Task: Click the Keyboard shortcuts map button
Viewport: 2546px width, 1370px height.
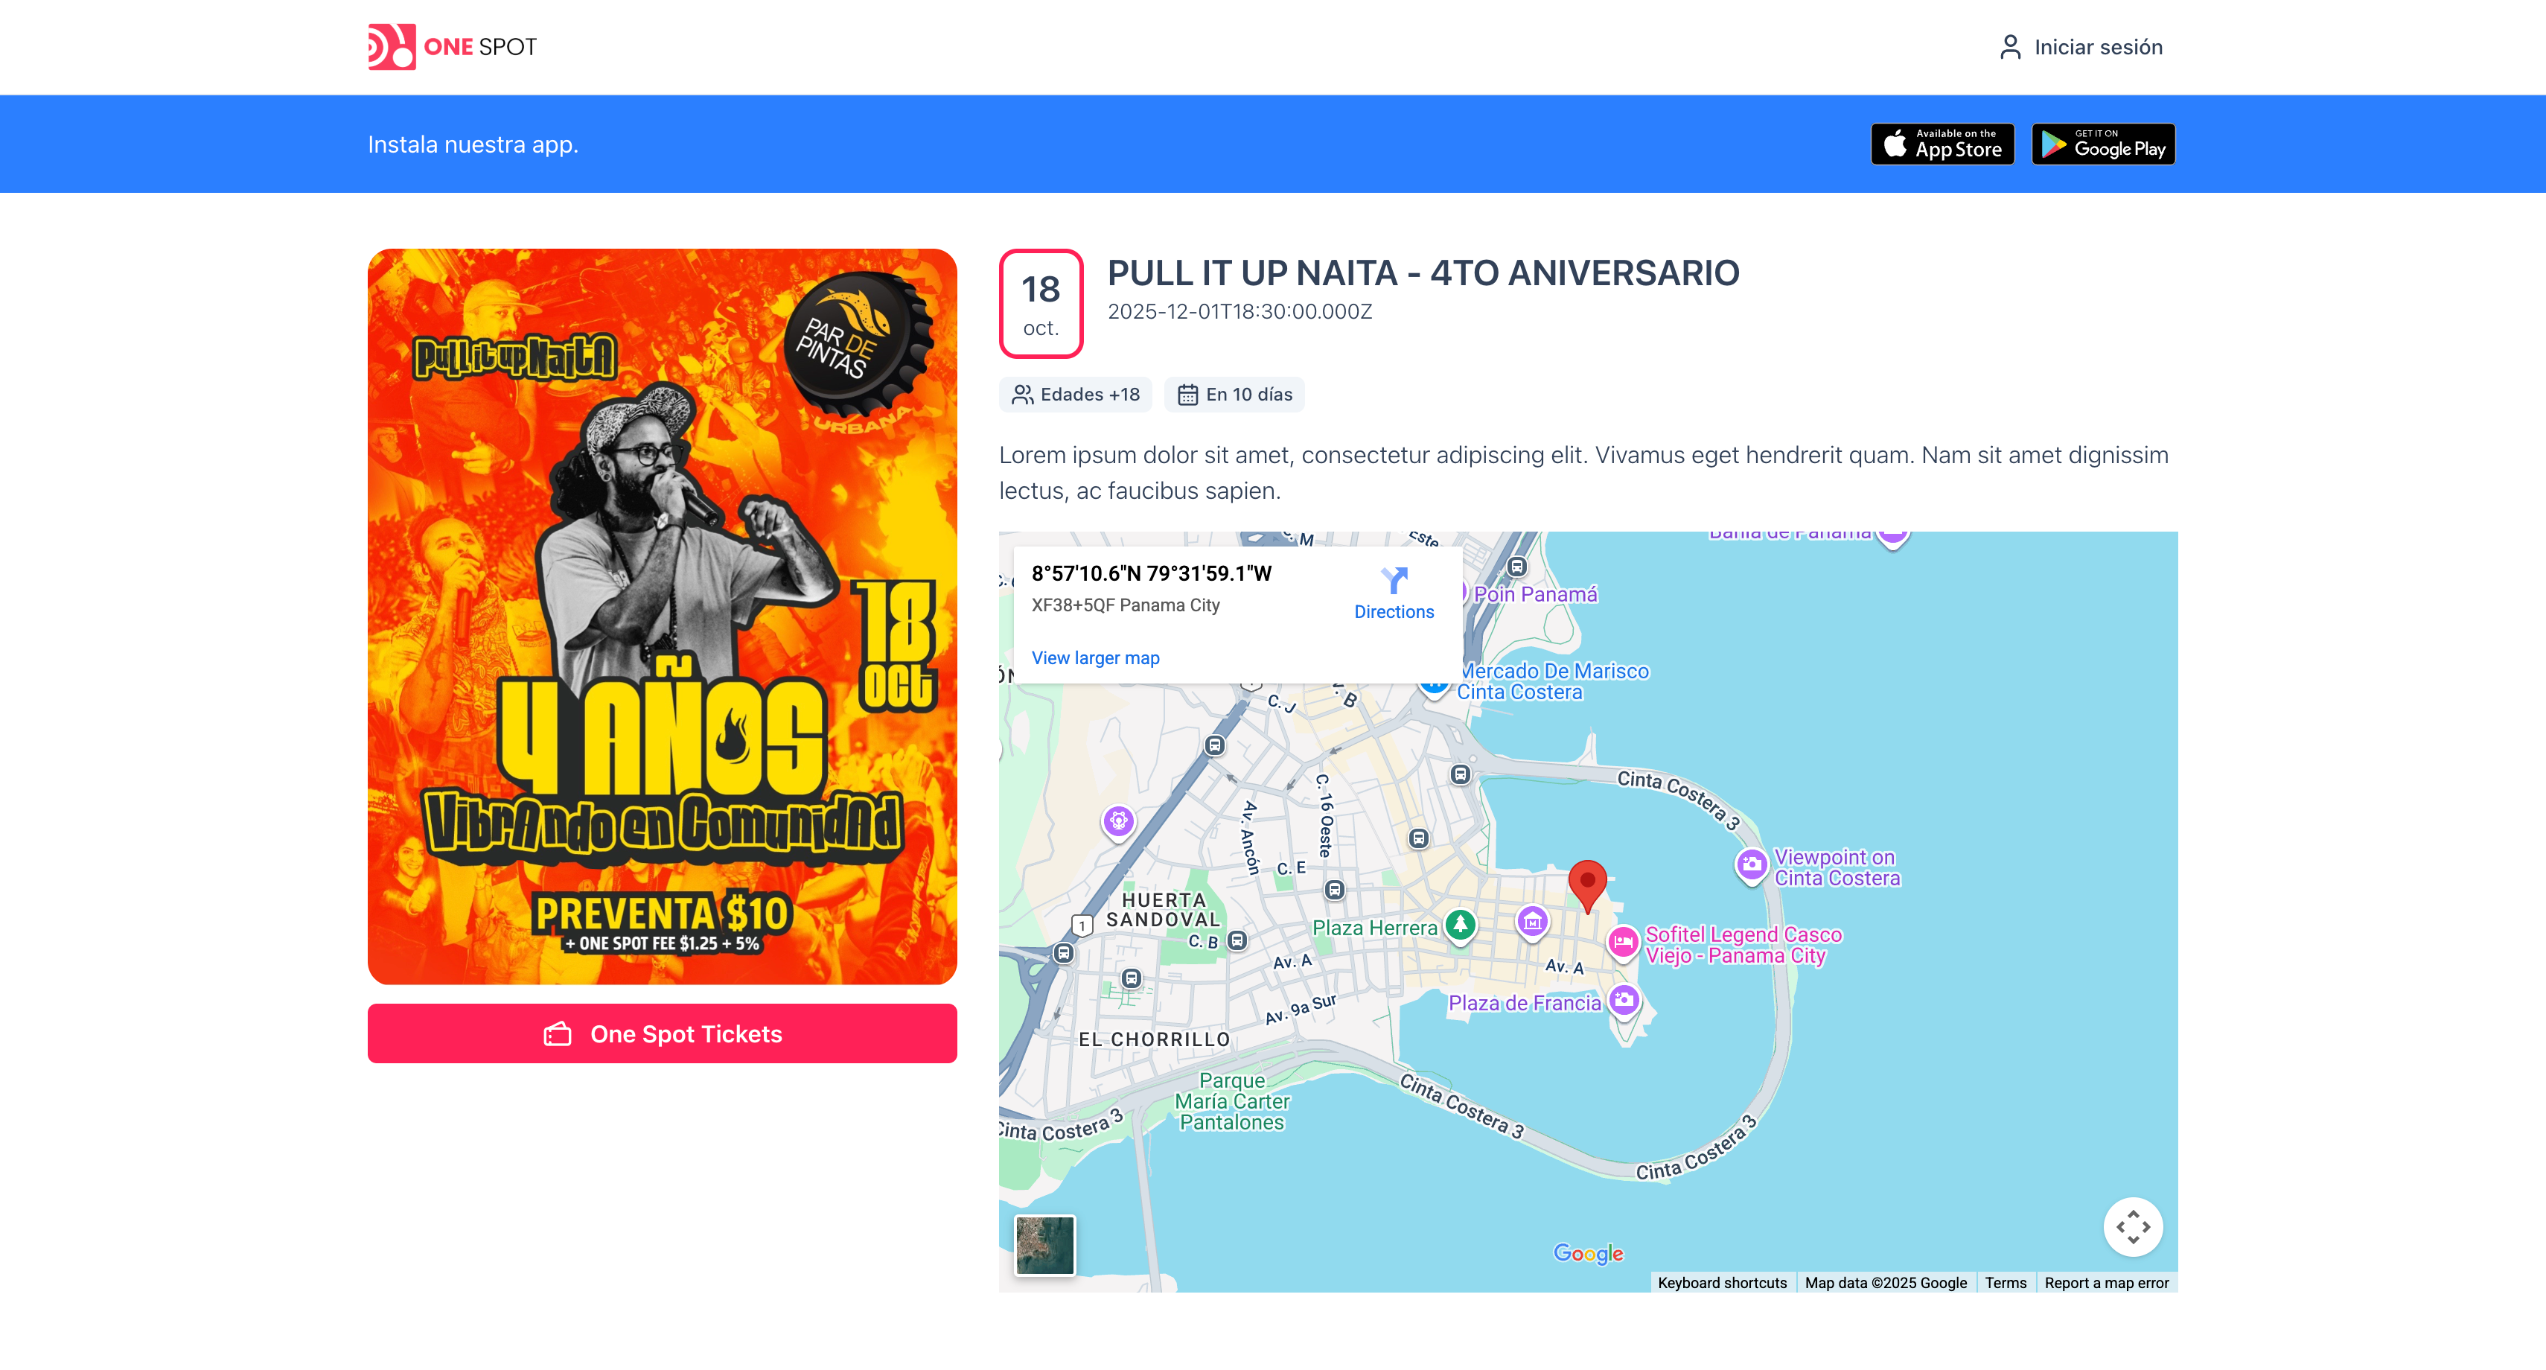Action: tap(1722, 1282)
